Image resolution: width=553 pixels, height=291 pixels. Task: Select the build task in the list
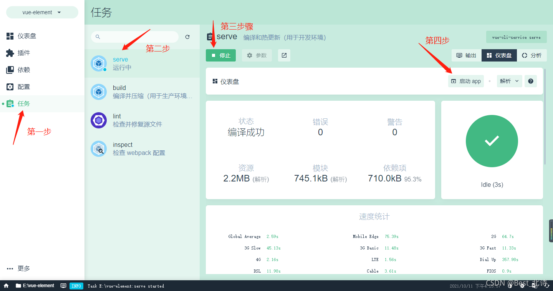pyautogui.click(x=142, y=92)
